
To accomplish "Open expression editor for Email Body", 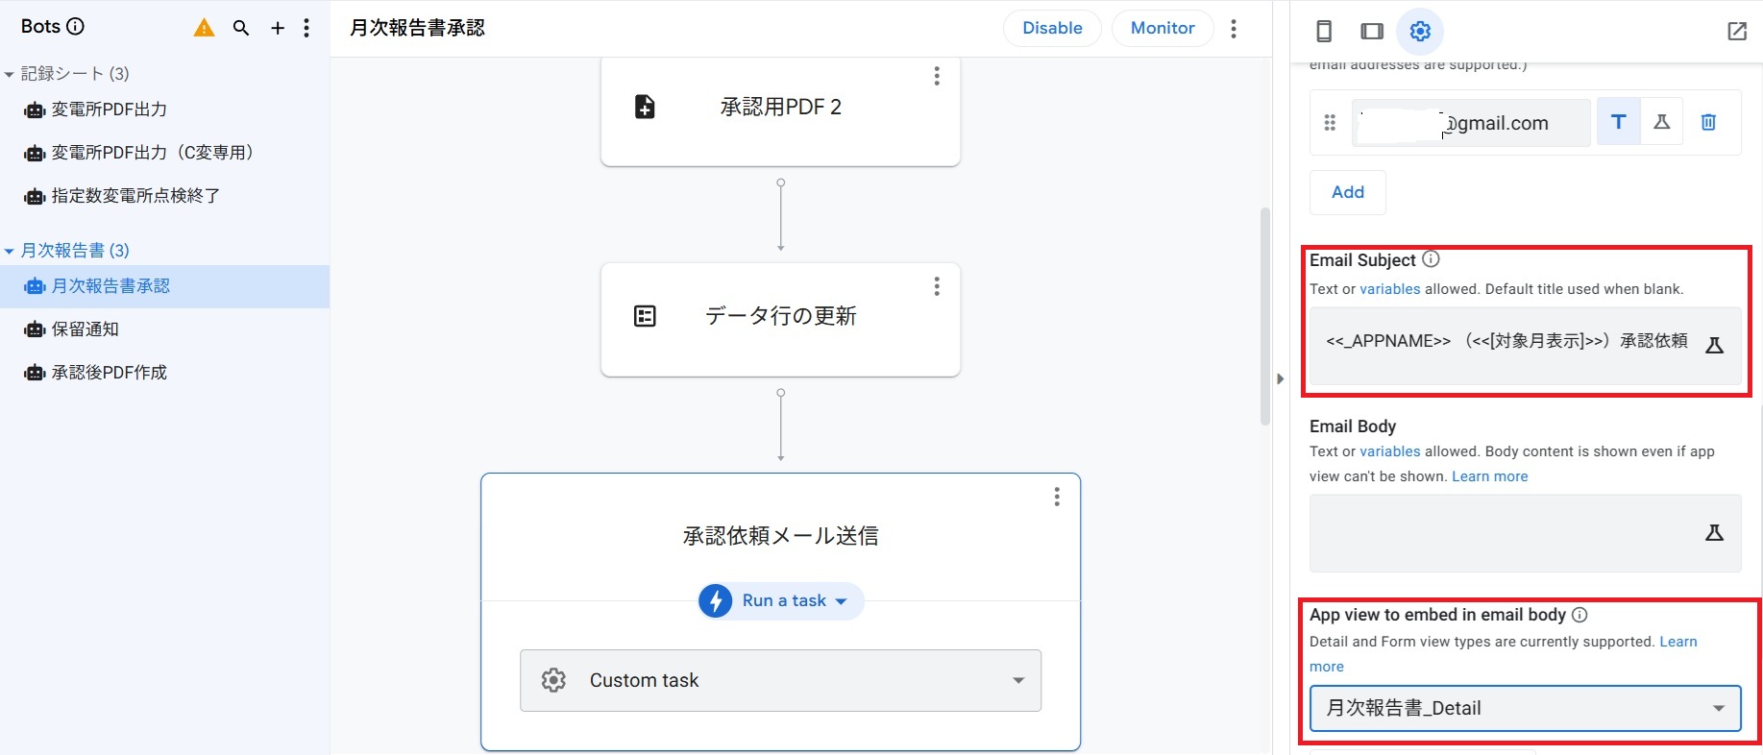I will pyautogui.click(x=1714, y=533).
